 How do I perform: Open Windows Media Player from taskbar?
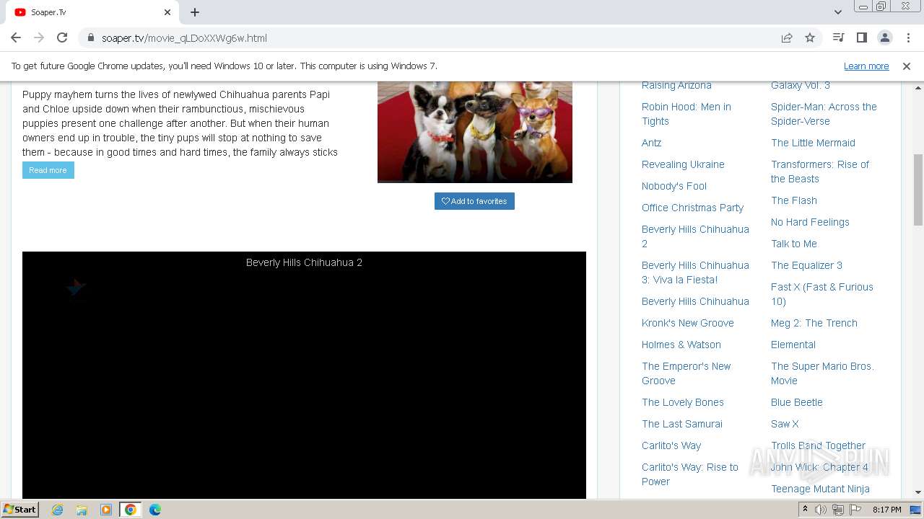click(106, 510)
